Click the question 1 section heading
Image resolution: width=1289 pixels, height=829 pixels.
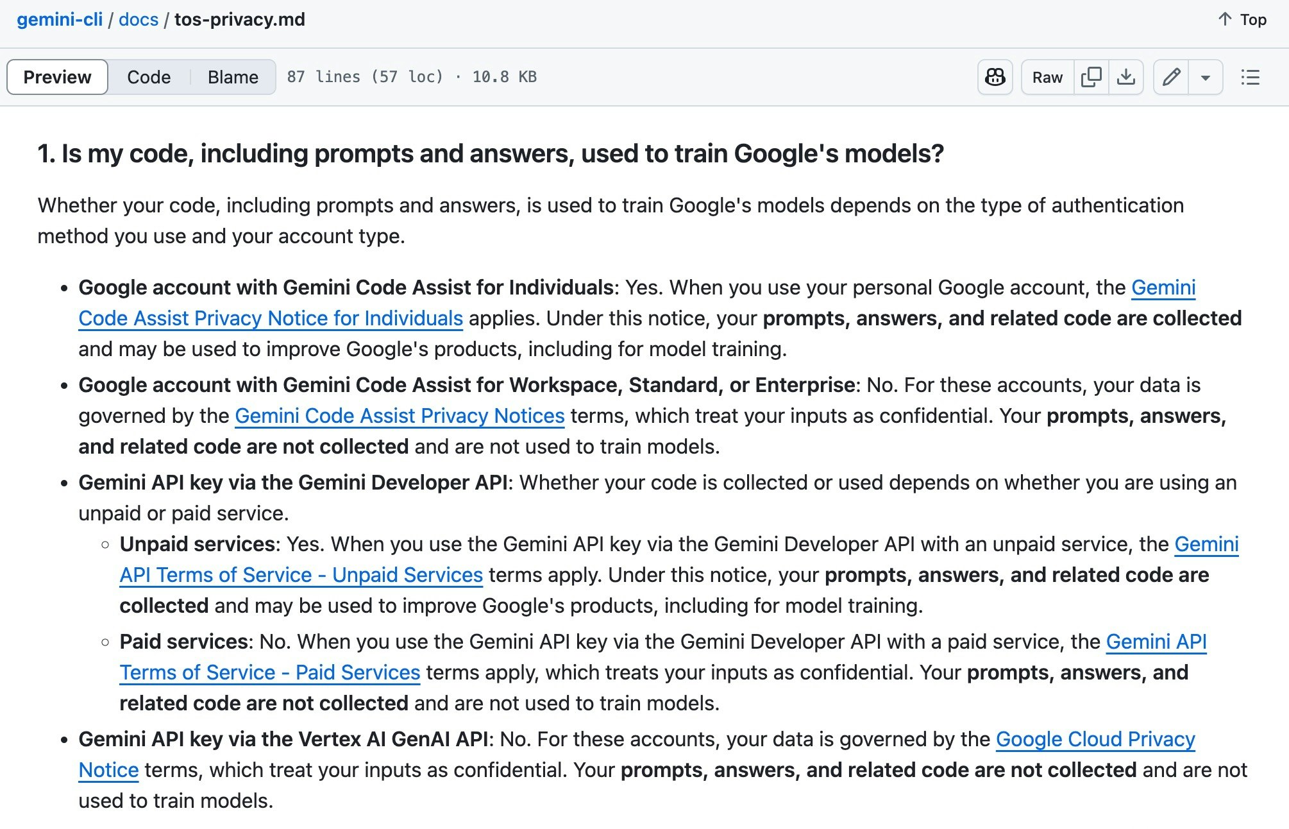click(x=491, y=153)
